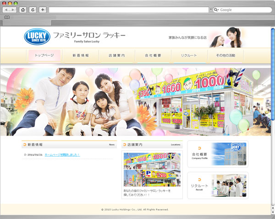Click the 2011/01/21 news date
The image size is (275, 219).
[x=35, y=155]
